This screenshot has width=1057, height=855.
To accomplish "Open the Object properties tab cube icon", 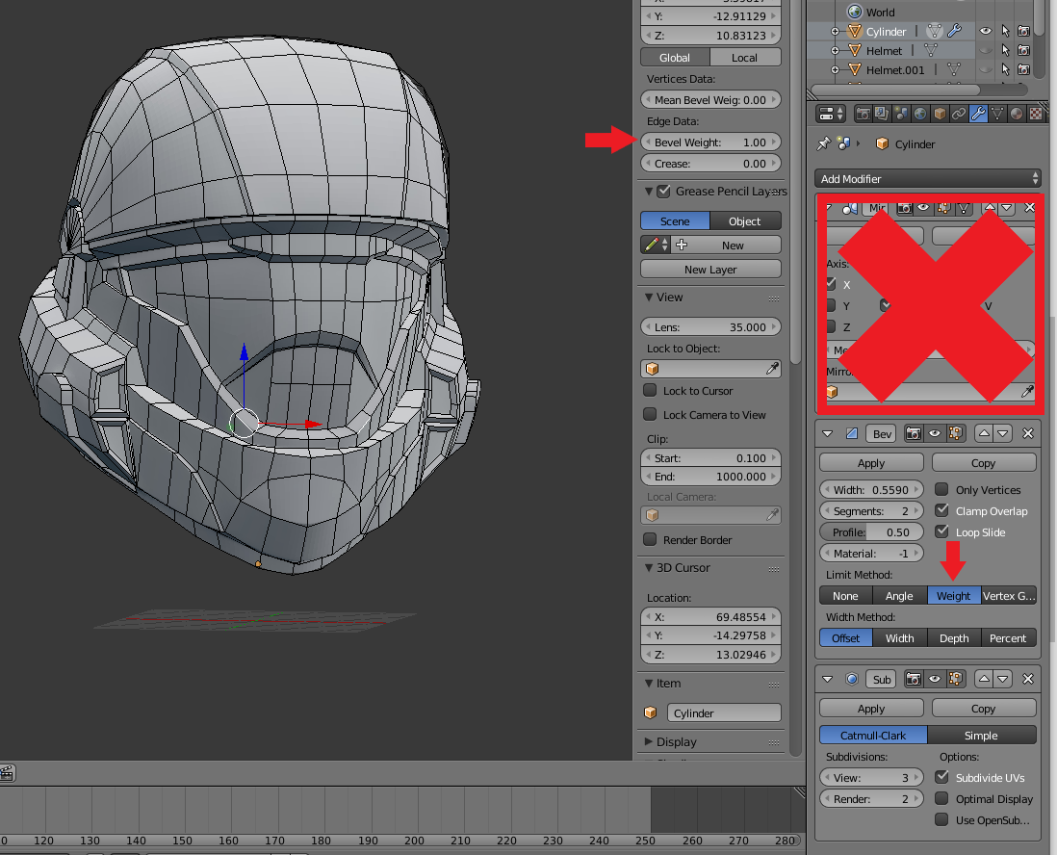I will [939, 114].
